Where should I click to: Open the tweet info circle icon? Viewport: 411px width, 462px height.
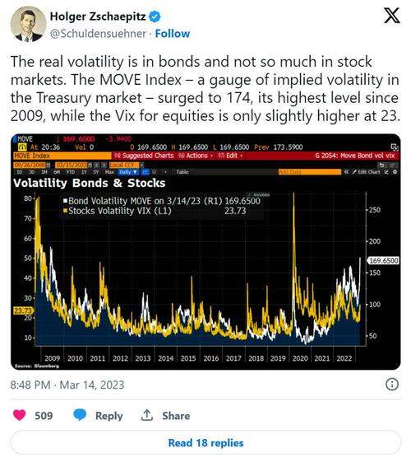(x=391, y=385)
